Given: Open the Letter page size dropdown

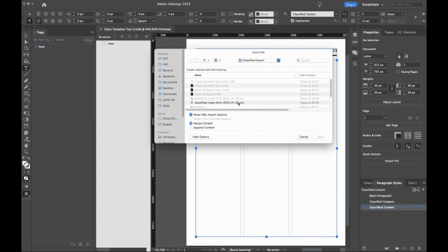Looking at the screenshot, I should click(375, 56).
